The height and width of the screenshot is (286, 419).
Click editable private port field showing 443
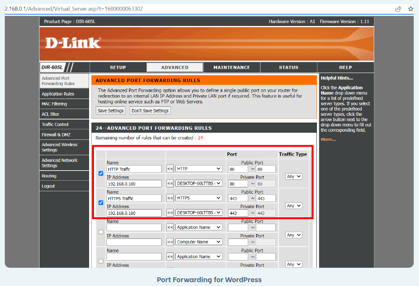pos(238,213)
